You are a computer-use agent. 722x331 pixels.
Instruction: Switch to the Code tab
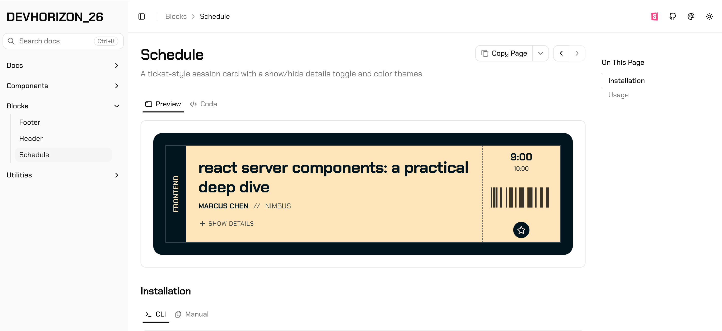[x=203, y=104]
